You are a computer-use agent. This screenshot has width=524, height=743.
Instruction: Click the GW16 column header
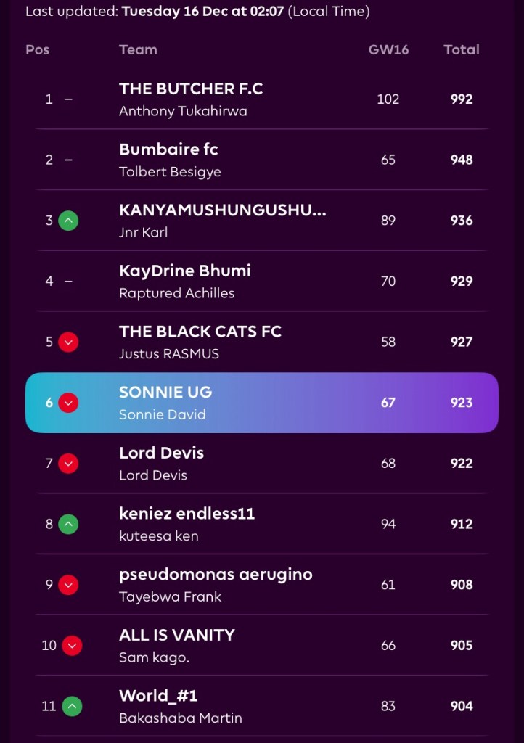click(x=388, y=49)
